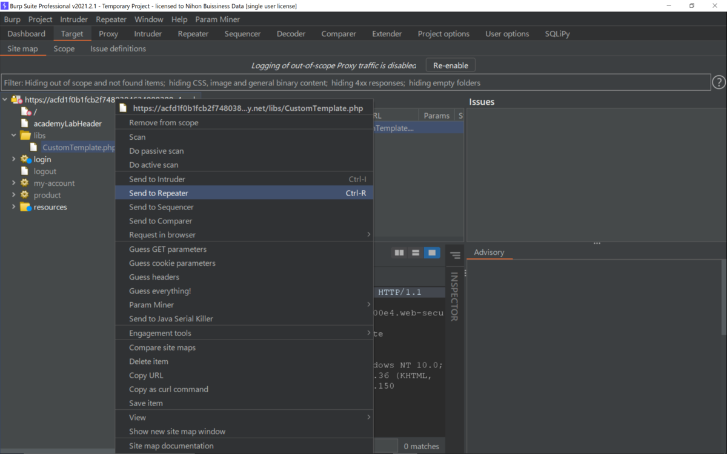The height and width of the screenshot is (454, 727).
Task: Select Scan in the context menu
Action: [x=244, y=137]
